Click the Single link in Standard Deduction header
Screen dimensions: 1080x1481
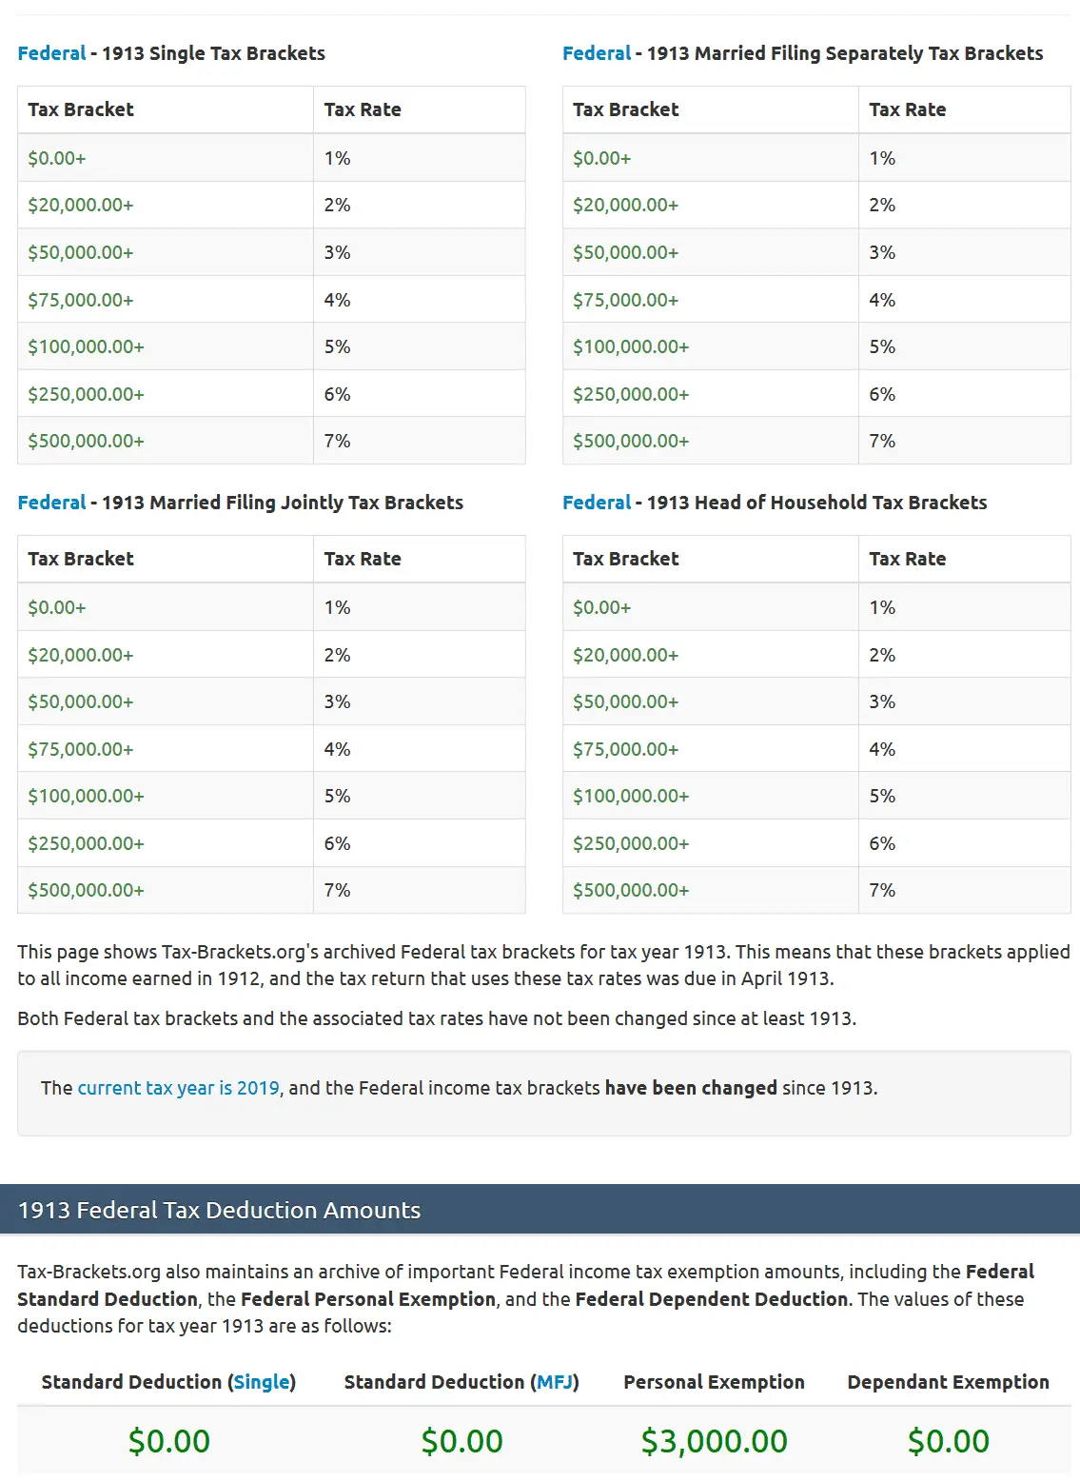point(262,1382)
